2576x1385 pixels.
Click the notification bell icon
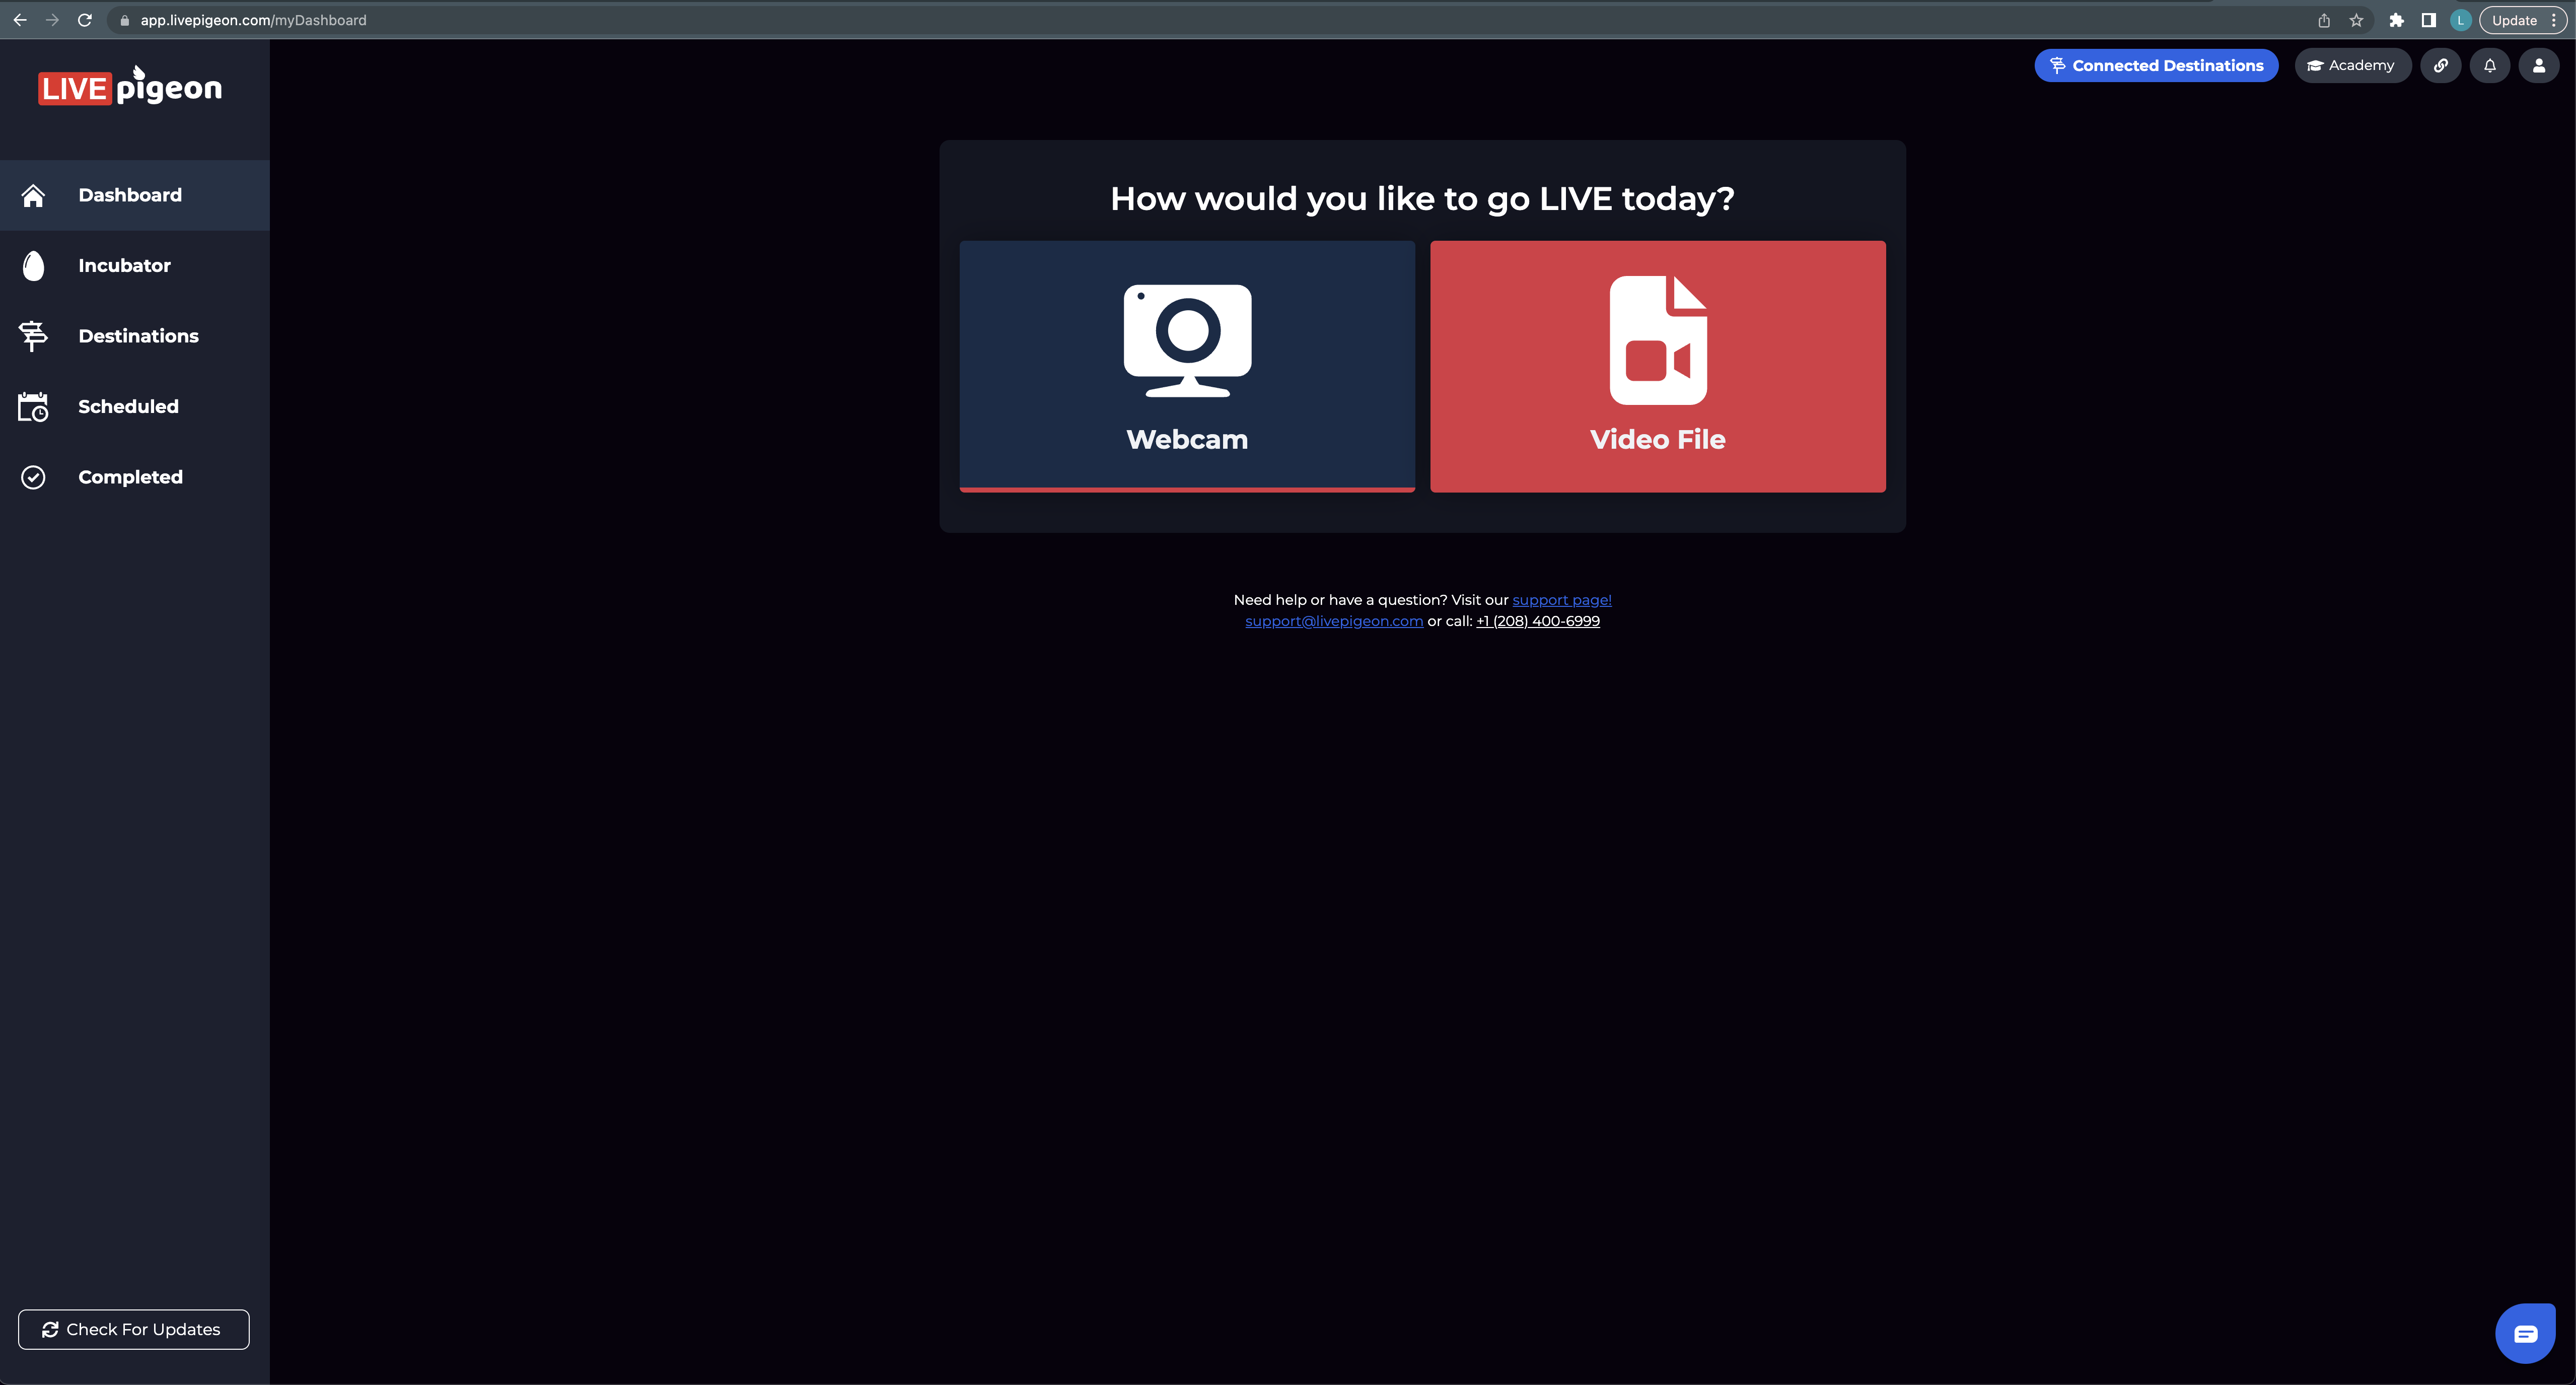point(2490,66)
